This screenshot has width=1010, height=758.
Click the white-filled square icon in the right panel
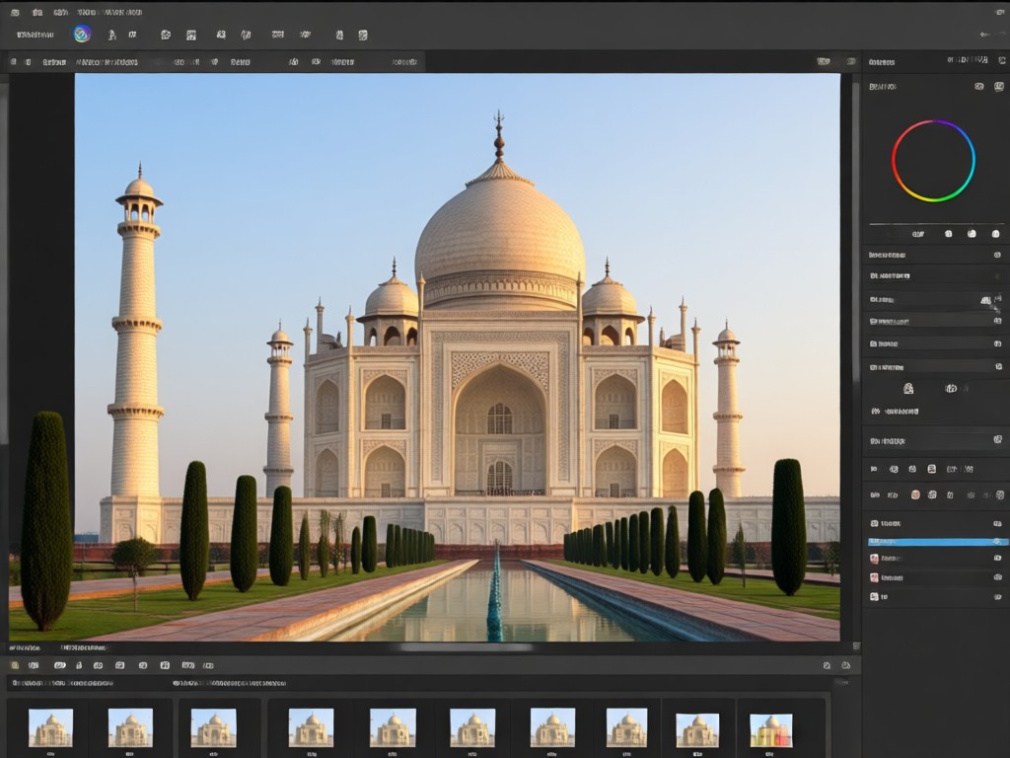coord(931,469)
